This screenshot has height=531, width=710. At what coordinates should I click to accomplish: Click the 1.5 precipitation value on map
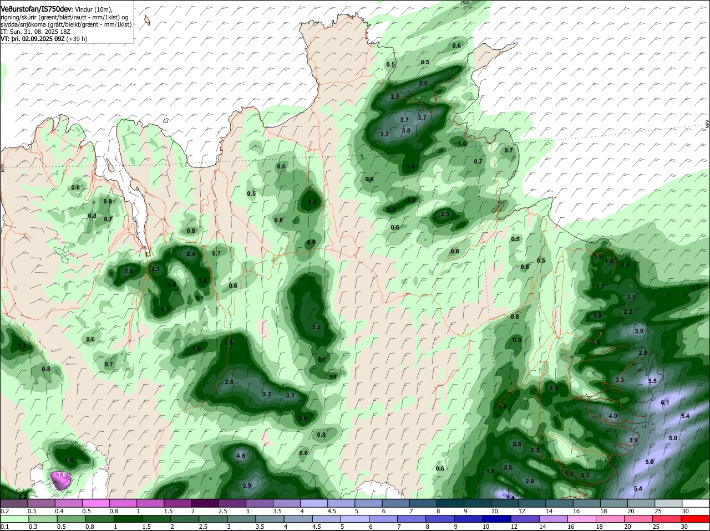click(x=312, y=202)
